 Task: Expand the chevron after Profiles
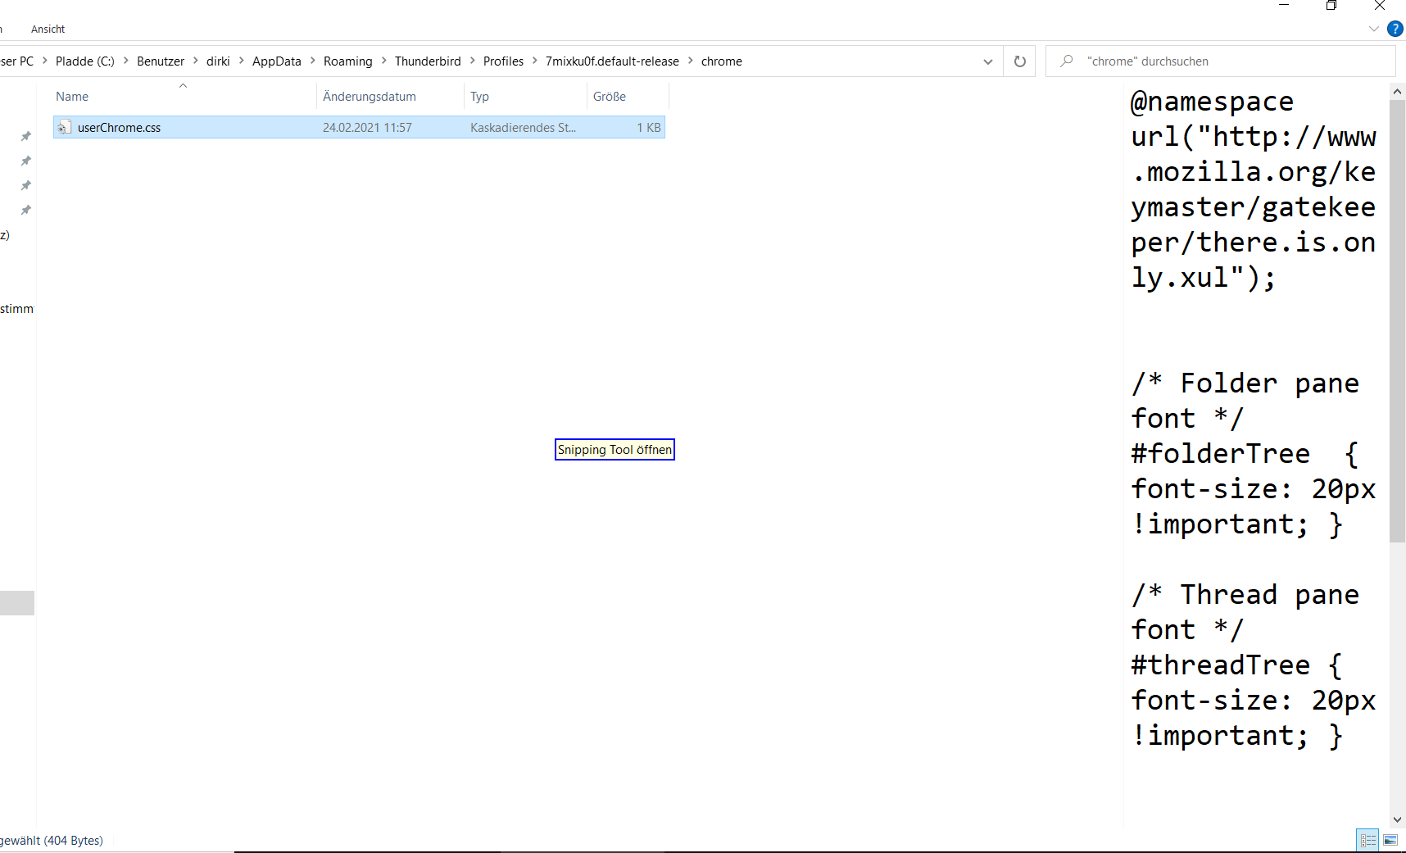534,61
